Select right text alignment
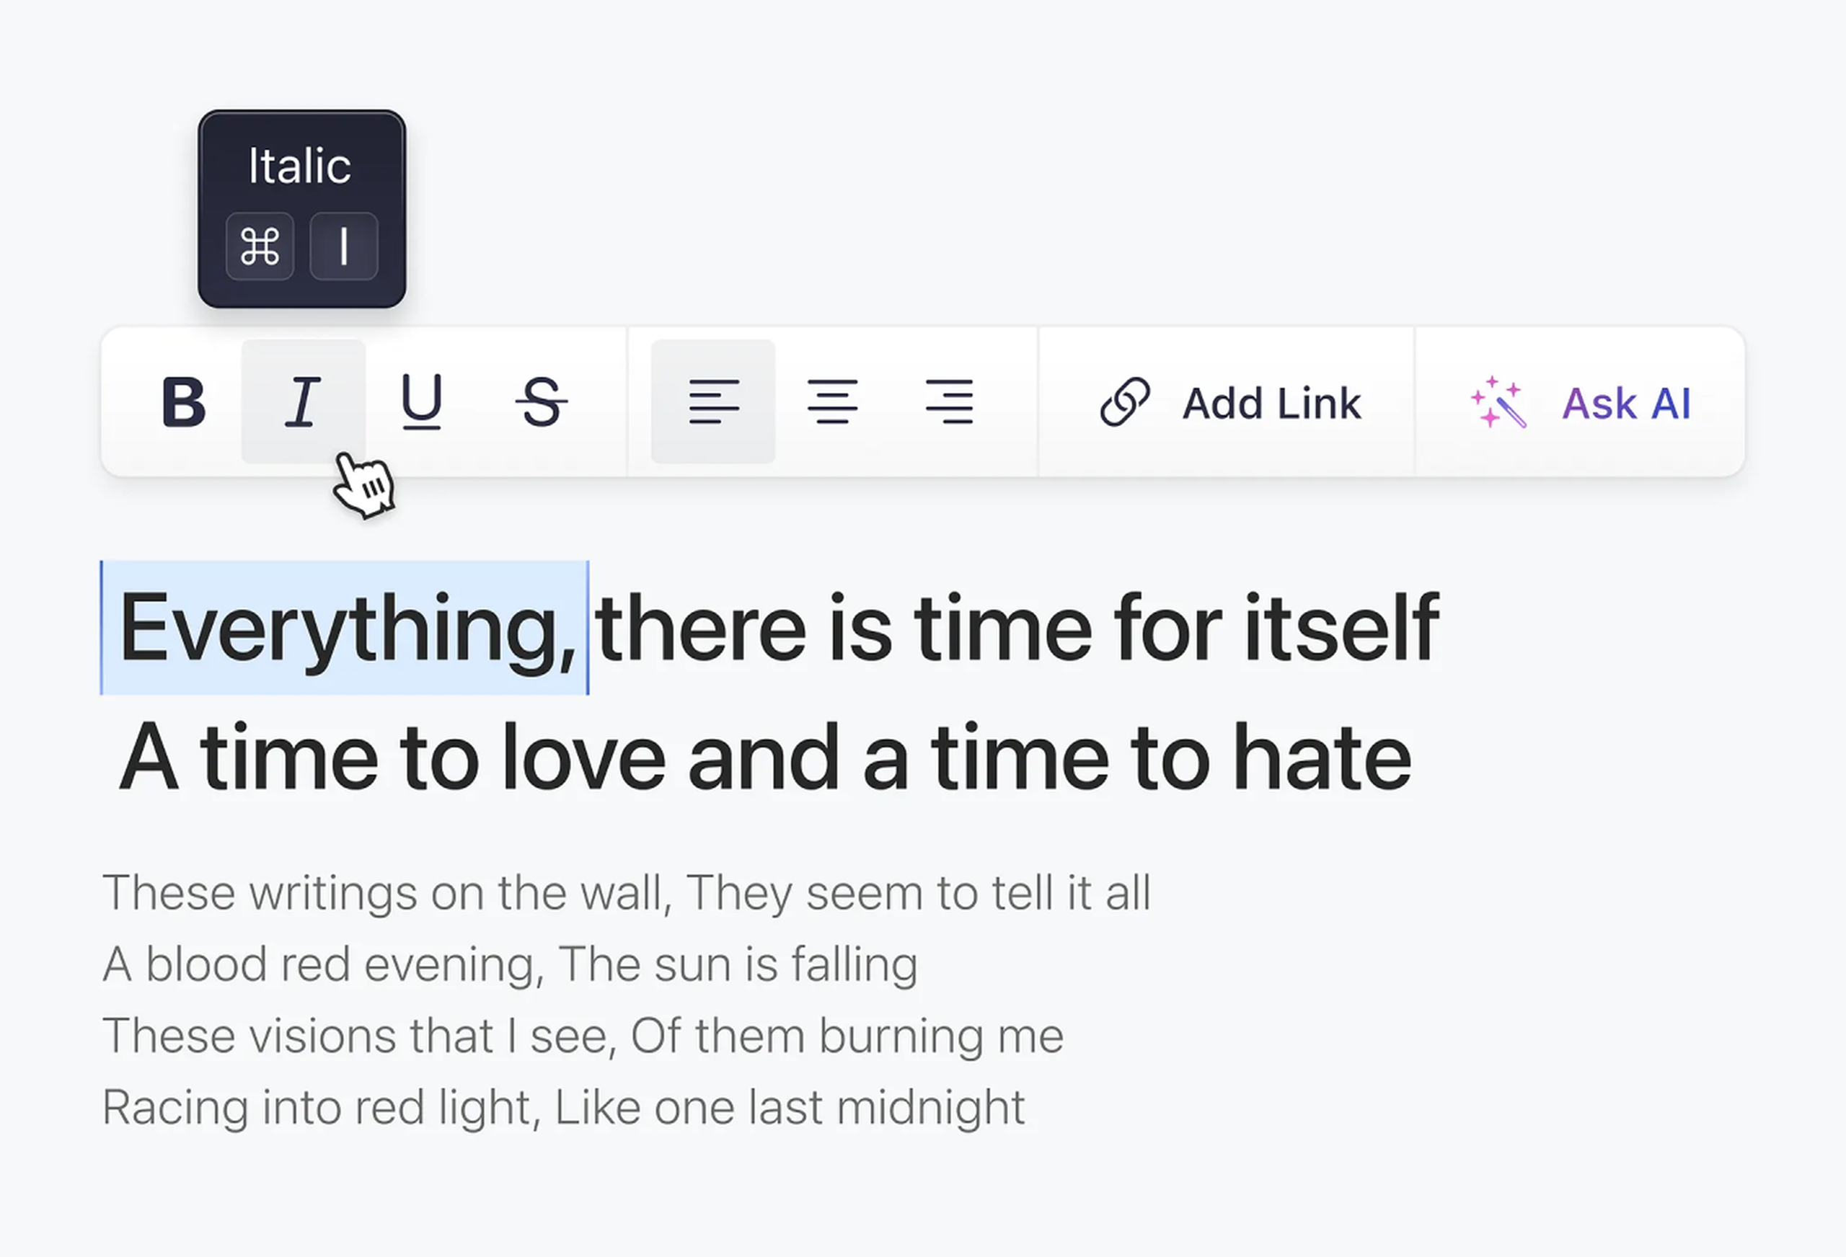Image resolution: width=1846 pixels, height=1257 pixels. [x=950, y=401]
